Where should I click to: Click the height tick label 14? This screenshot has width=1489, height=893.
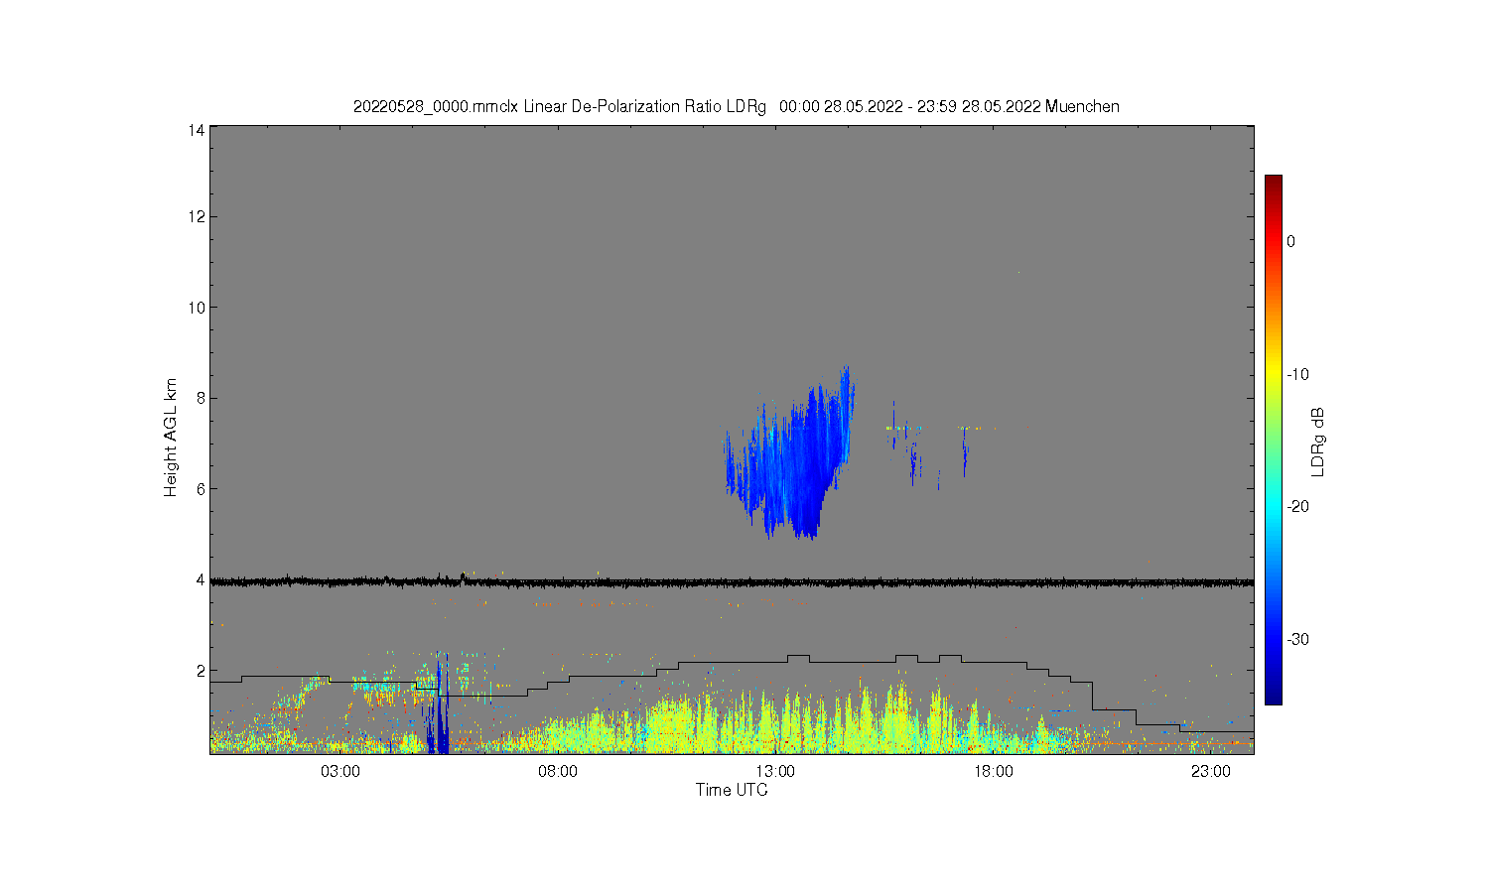tap(198, 130)
